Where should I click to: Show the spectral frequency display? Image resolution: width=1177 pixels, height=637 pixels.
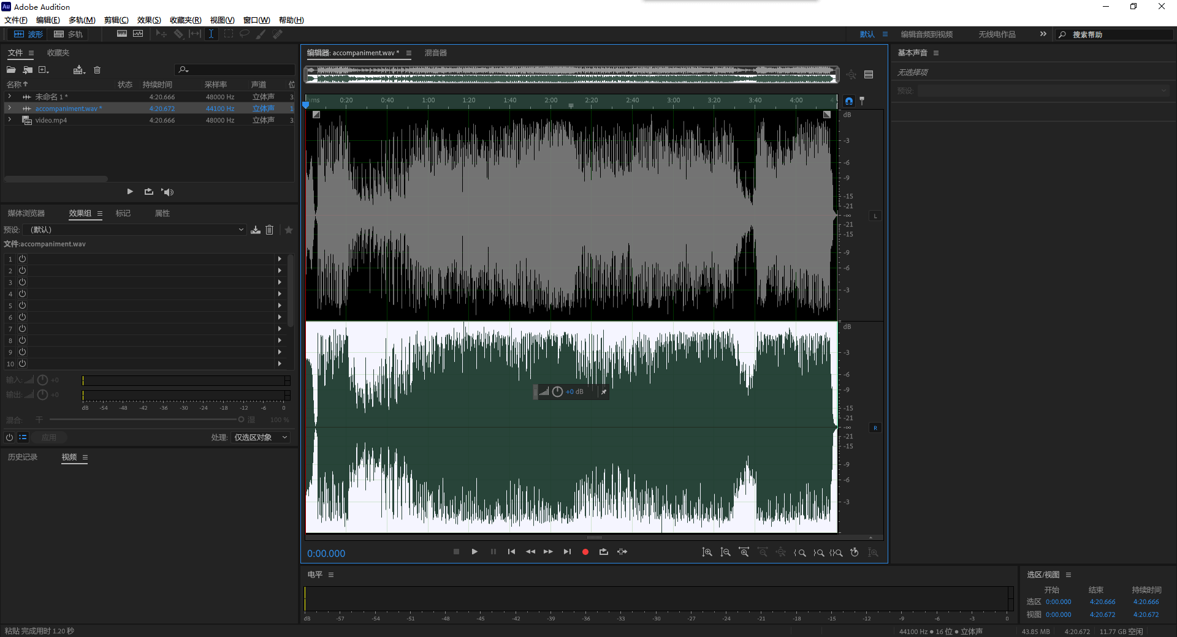click(122, 34)
